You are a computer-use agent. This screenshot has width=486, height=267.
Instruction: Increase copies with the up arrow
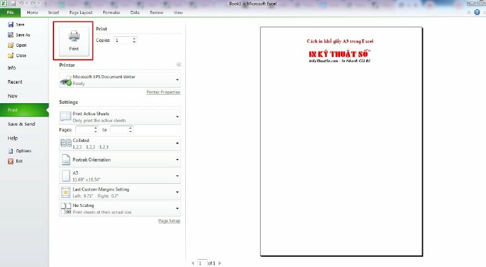[x=134, y=39]
